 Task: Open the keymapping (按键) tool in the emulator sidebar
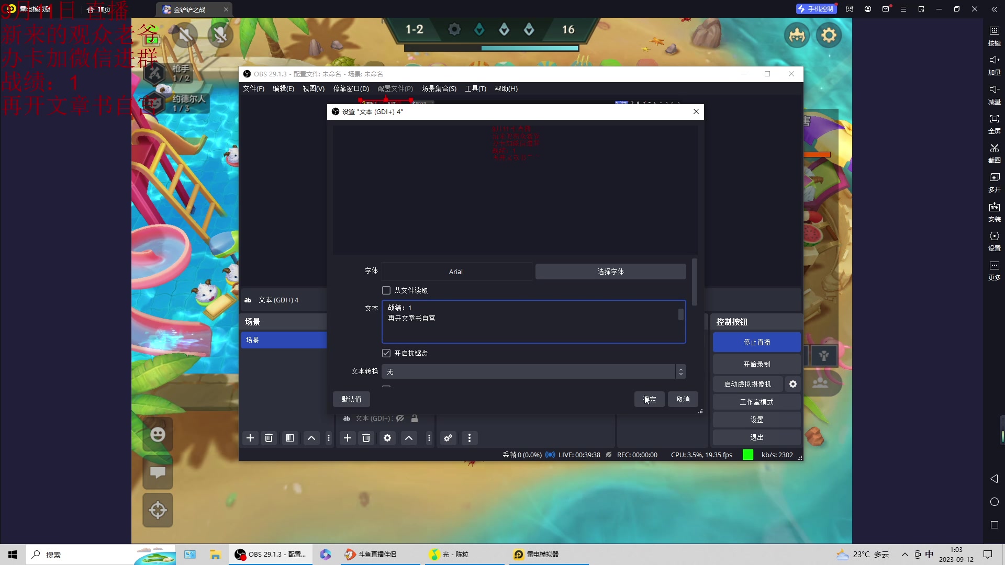pos(994,36)
